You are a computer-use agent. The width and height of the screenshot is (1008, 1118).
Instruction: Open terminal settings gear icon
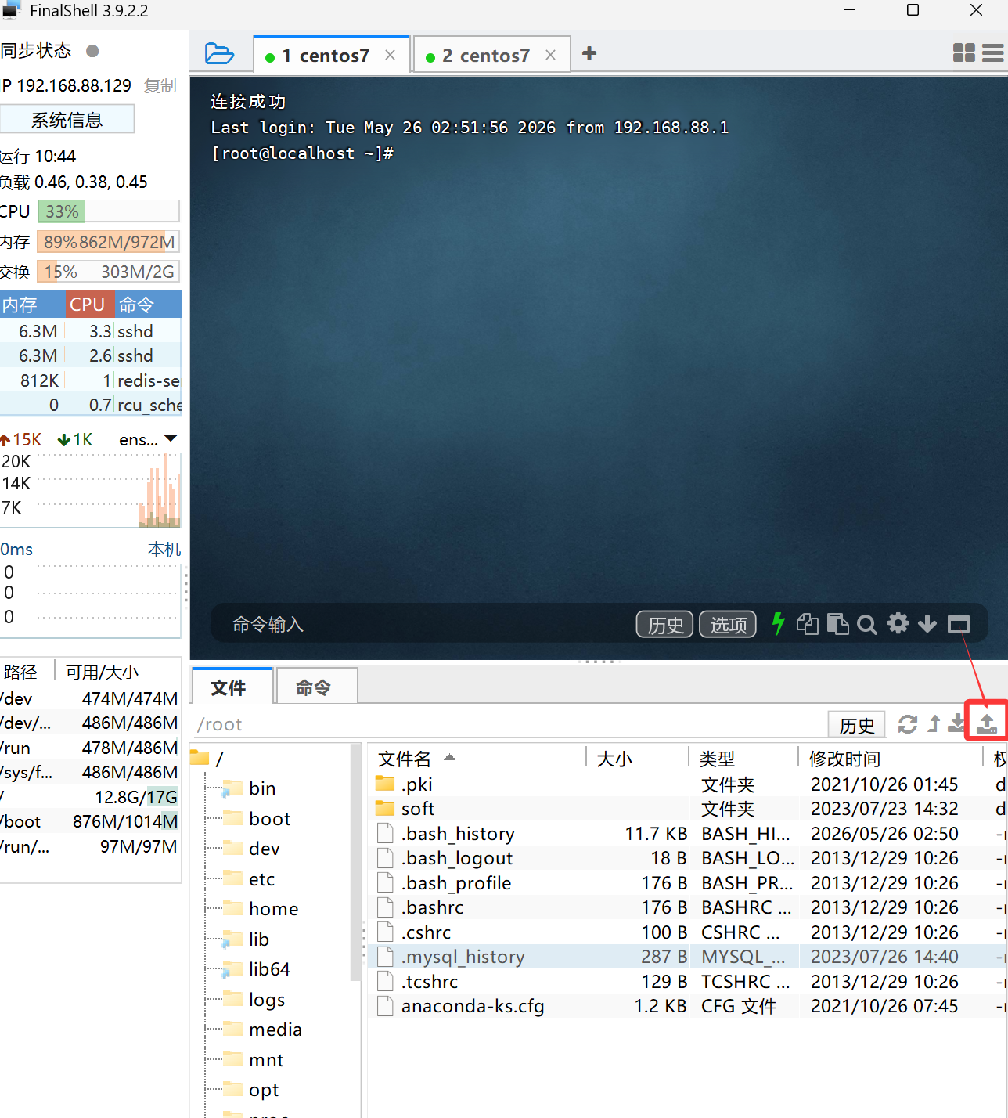click(898, 623)
